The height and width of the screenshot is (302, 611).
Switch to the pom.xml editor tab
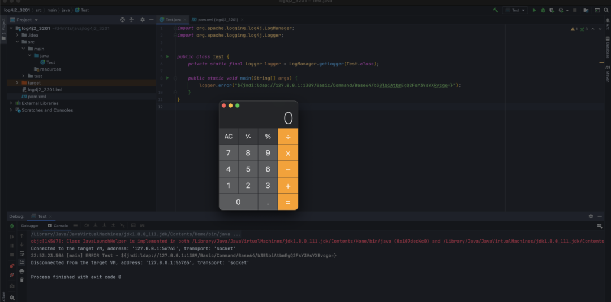(x=217, y=20)
